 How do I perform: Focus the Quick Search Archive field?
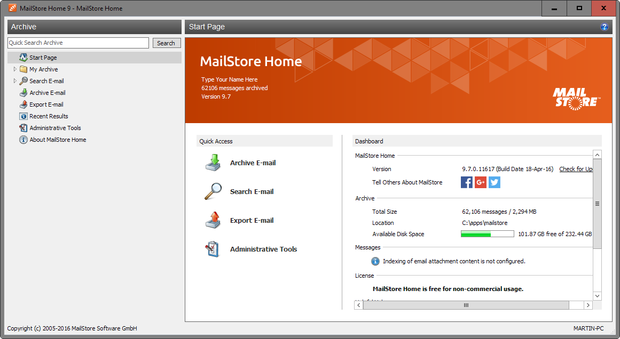point(79,43)
